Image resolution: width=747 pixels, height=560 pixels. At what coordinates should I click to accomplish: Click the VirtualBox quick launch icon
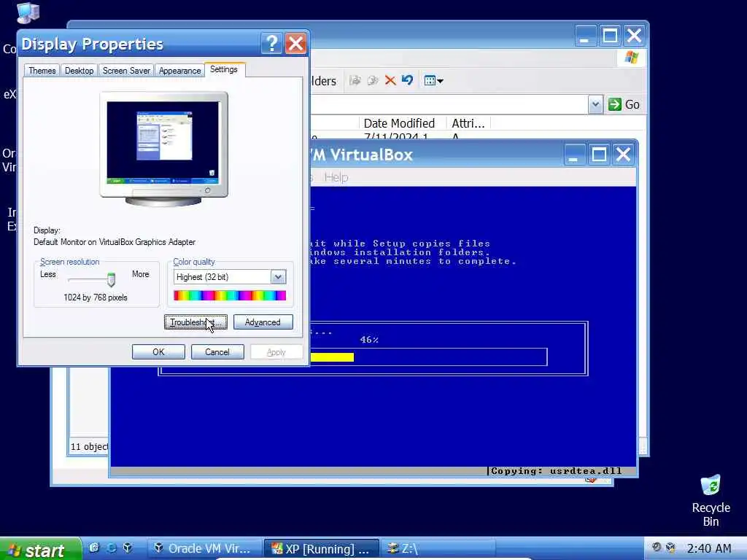pos(128,548)
